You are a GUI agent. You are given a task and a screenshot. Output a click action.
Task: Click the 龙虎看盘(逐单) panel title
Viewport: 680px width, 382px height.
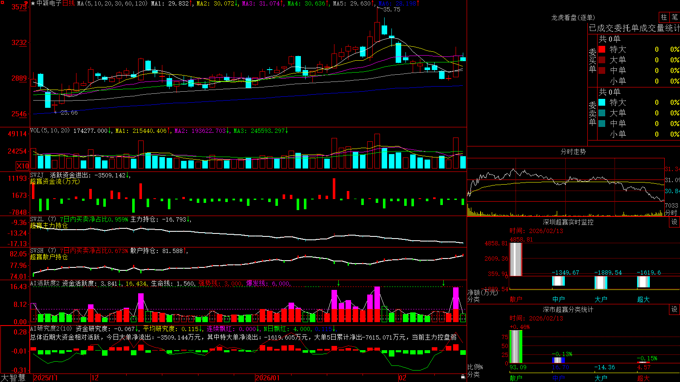click(573, 17)
